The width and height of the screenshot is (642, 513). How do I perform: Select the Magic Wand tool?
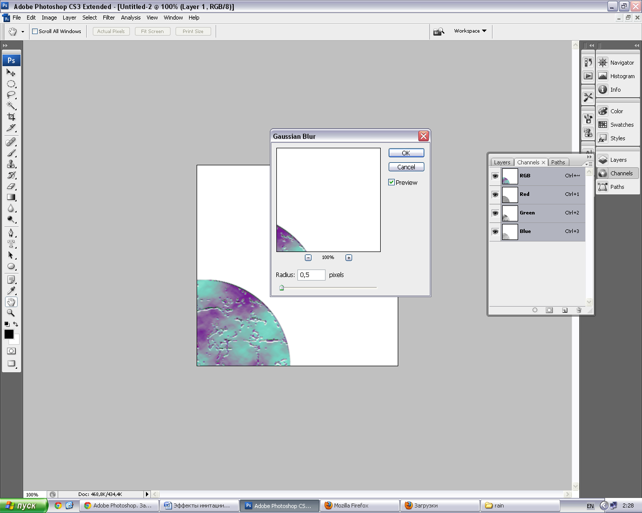pyautogui.click(x=11, y=106)
